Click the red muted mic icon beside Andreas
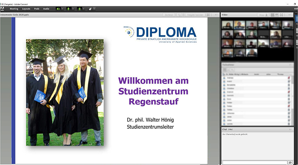Image resolution: width=298 pixels, height=165 pixels. click(x=289, y=78)
